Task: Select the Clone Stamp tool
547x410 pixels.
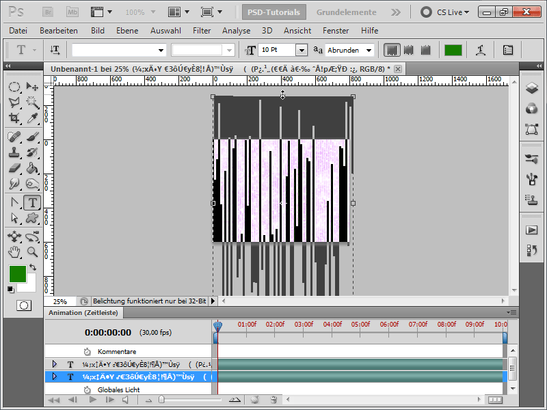Action: tap(14, 152)
